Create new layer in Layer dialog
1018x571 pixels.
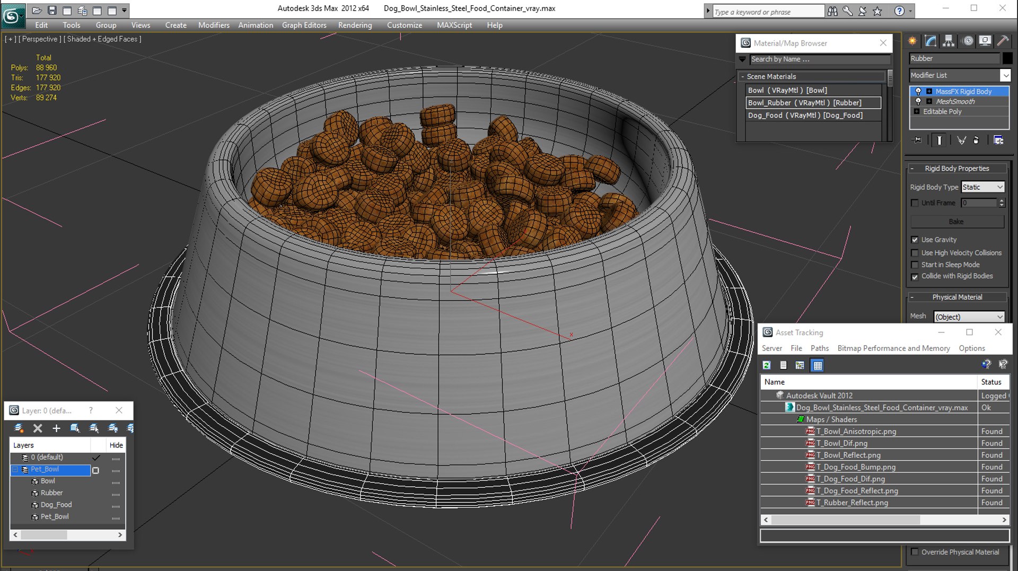pos(19,428)
